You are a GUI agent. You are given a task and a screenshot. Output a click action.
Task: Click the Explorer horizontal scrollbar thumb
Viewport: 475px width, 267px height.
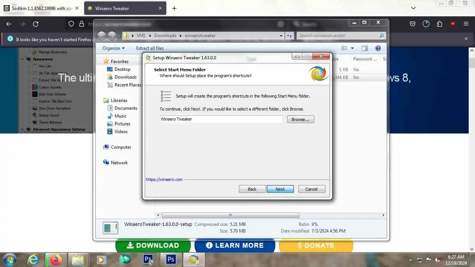tap(230, 215)
